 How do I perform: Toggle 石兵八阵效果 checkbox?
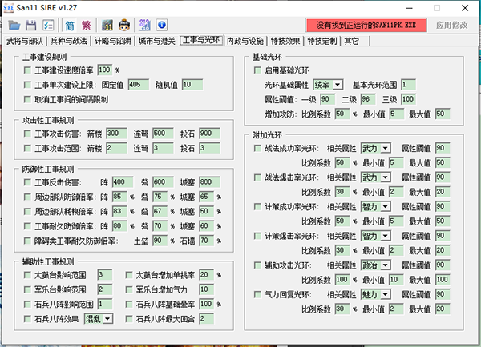tap(27, 319)
